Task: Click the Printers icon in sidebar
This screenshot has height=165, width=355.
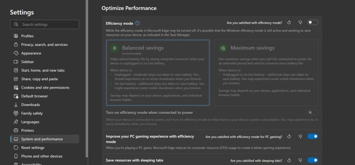Action: click(x=16, y=130)
